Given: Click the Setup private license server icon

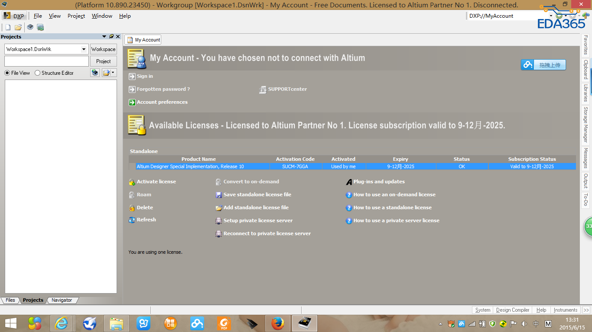Looking at the screenshot, I should 219,221.
